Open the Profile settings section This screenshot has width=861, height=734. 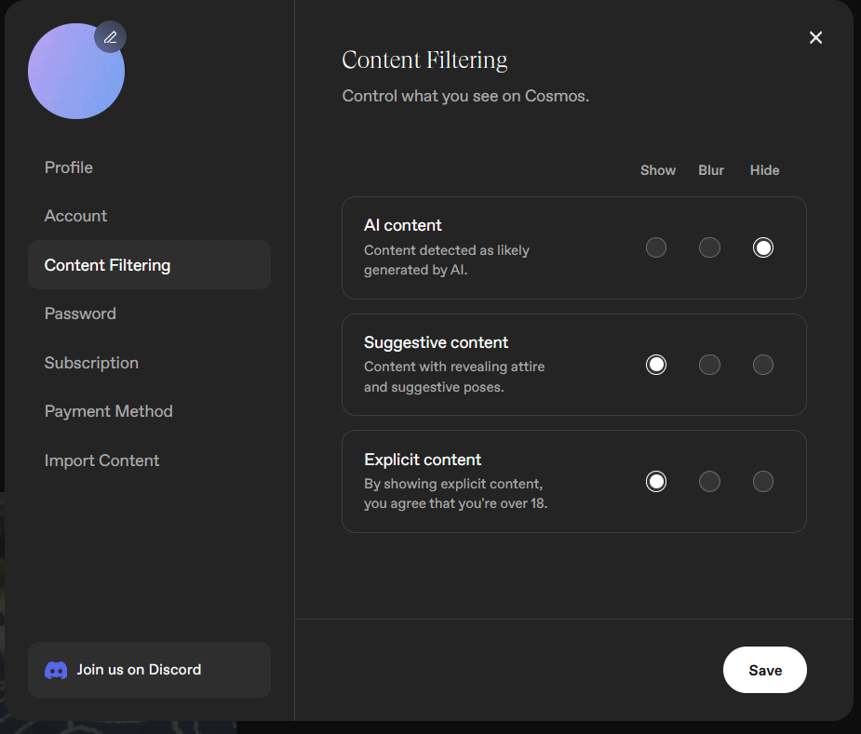click(69, 167)
